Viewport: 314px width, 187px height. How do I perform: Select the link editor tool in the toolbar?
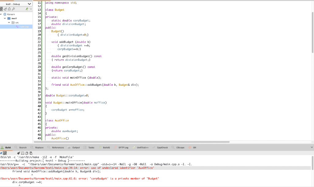1,9
